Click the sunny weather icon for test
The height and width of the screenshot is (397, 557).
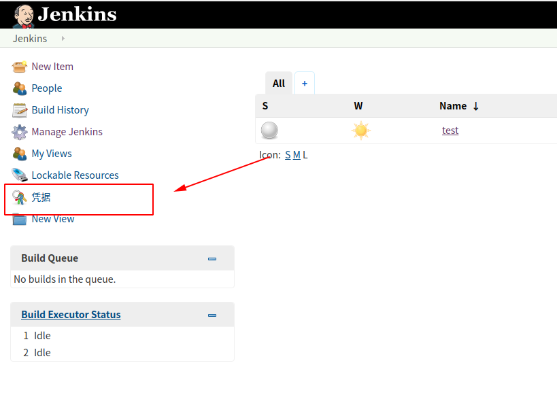click(x=361, y=131)
